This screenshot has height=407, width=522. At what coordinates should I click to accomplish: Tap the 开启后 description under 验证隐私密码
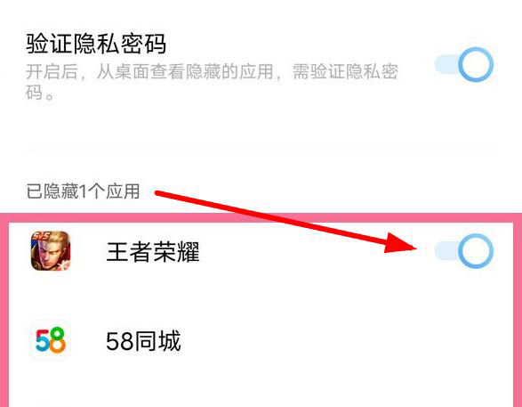pyautogui.click(x=212, y=81)
